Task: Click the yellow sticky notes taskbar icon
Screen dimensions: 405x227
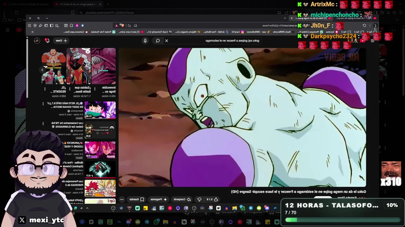Action: (146, 208)
